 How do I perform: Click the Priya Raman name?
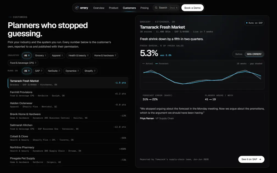point(147,118)
